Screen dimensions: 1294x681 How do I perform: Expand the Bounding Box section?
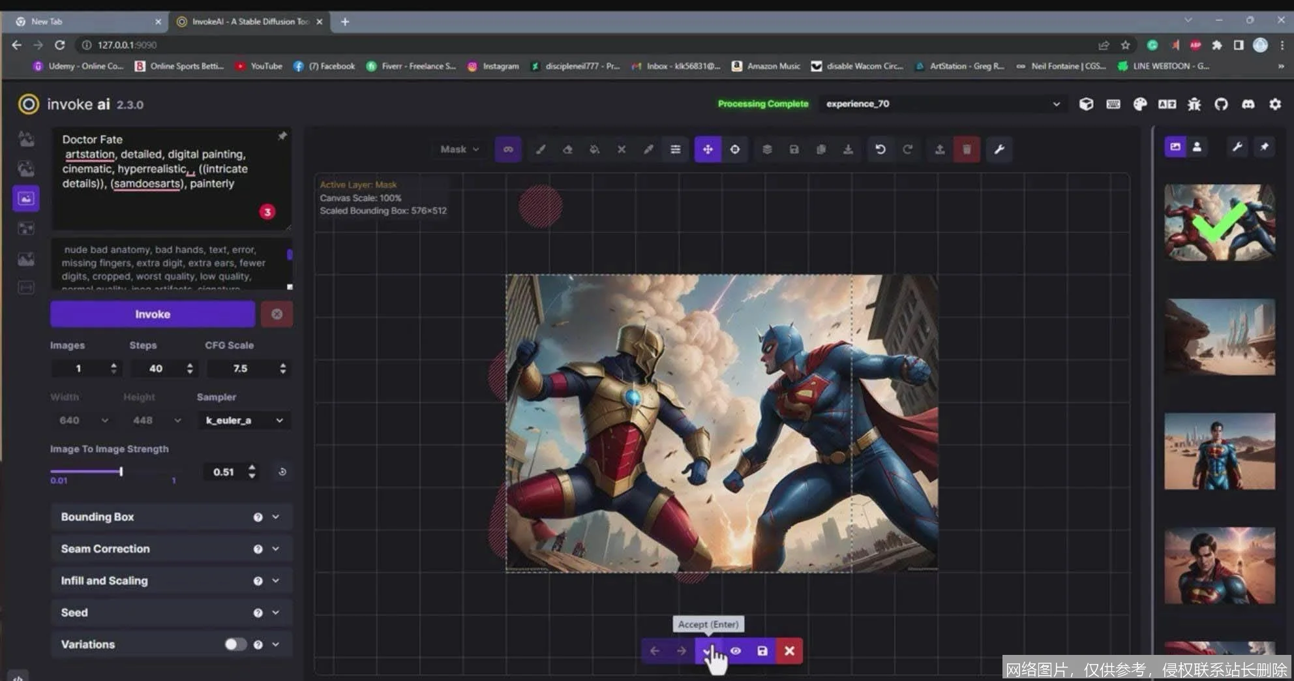click(172, 517)
